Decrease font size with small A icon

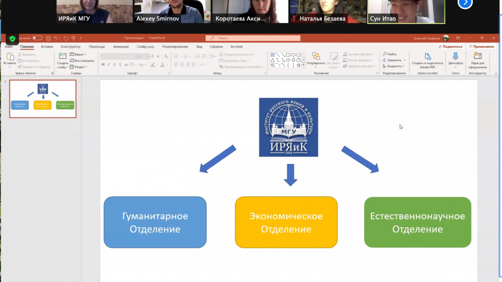[158, 56]
